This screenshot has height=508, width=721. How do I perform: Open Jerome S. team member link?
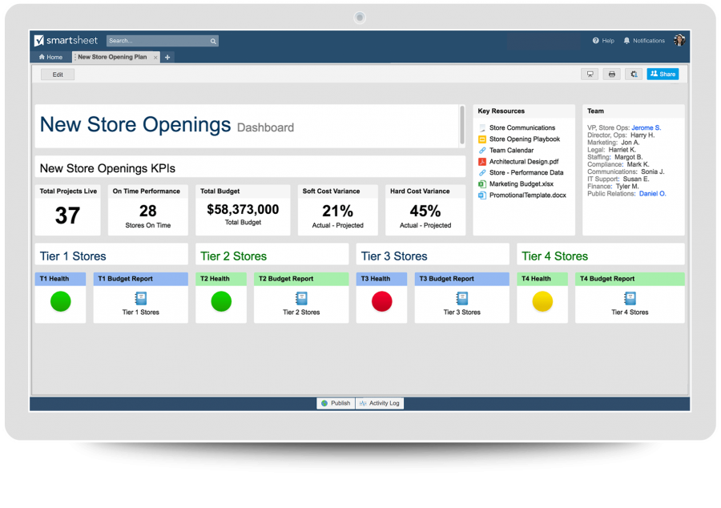click(x=646, y=128)
